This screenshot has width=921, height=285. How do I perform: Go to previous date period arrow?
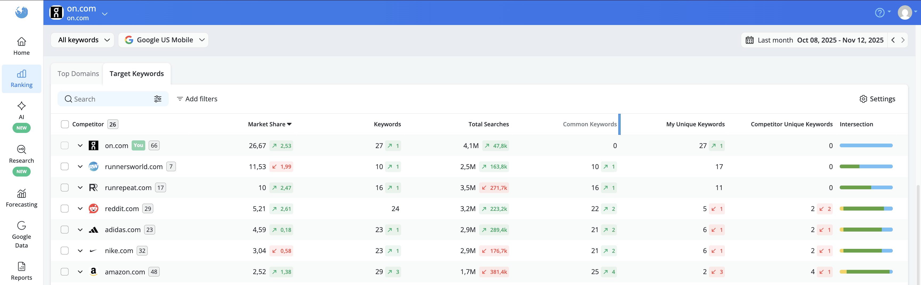tap(893, 40)
